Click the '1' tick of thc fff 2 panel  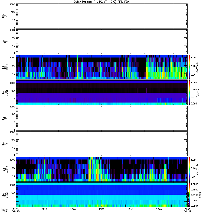(14, 155)
